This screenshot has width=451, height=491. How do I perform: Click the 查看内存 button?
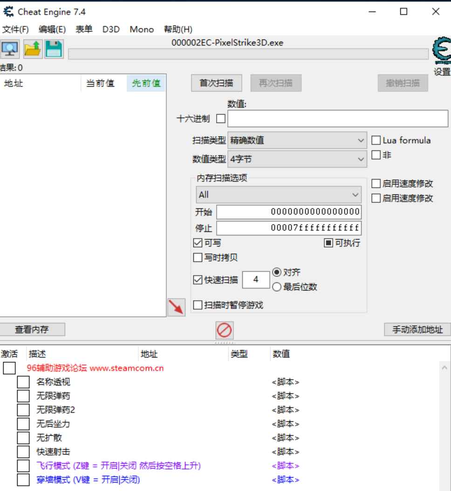tap(32, 330)
